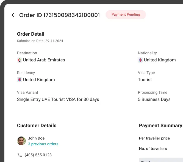Click the 5 Business Days processing time

(x=154, y=100)
